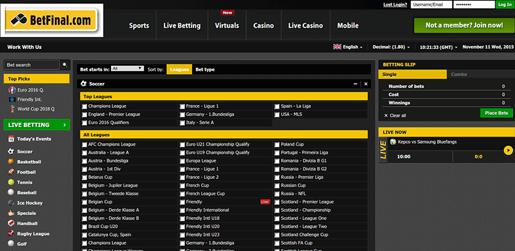The width and height of the screenshot is (515, 251).
Task: Switch to the Single betting slip tab
Action: point(413,75)
